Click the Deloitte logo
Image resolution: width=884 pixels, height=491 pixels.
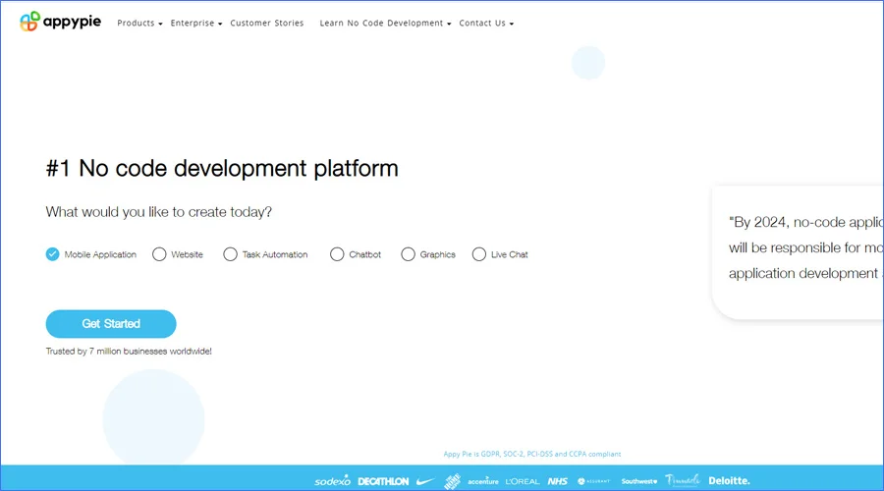(x=728, y=480)
